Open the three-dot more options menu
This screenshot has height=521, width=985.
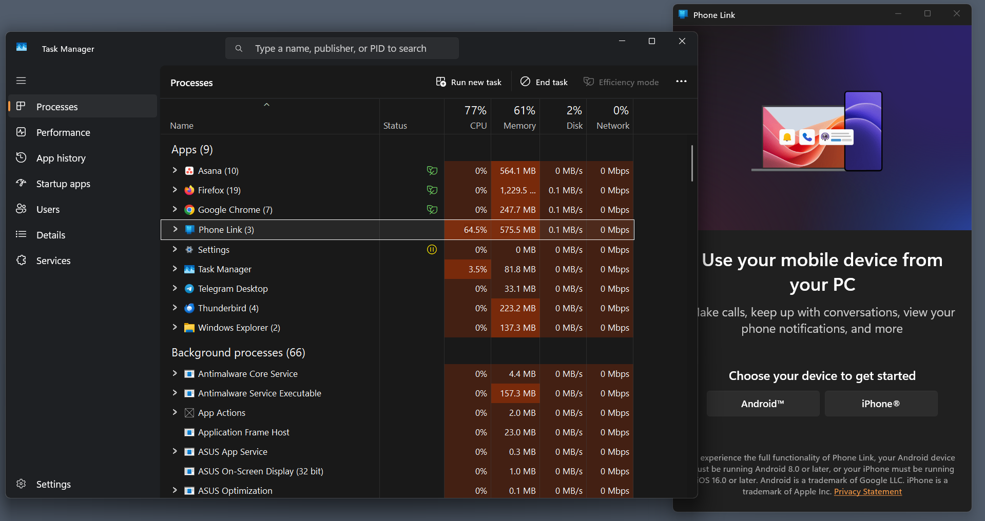tap(681, 82)
